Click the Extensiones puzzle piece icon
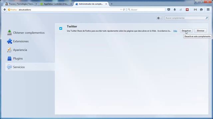 click(x=9, y=41)
